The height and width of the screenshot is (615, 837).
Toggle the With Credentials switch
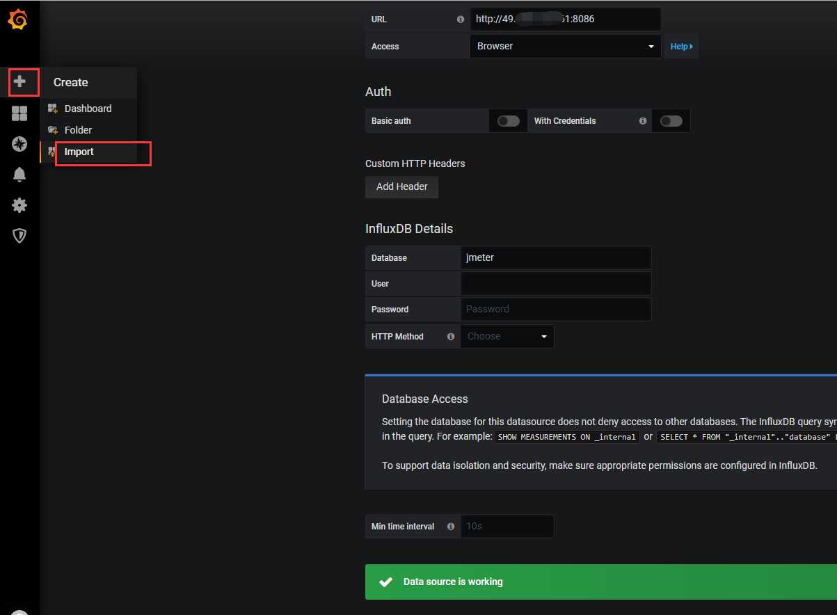point(671,121)
